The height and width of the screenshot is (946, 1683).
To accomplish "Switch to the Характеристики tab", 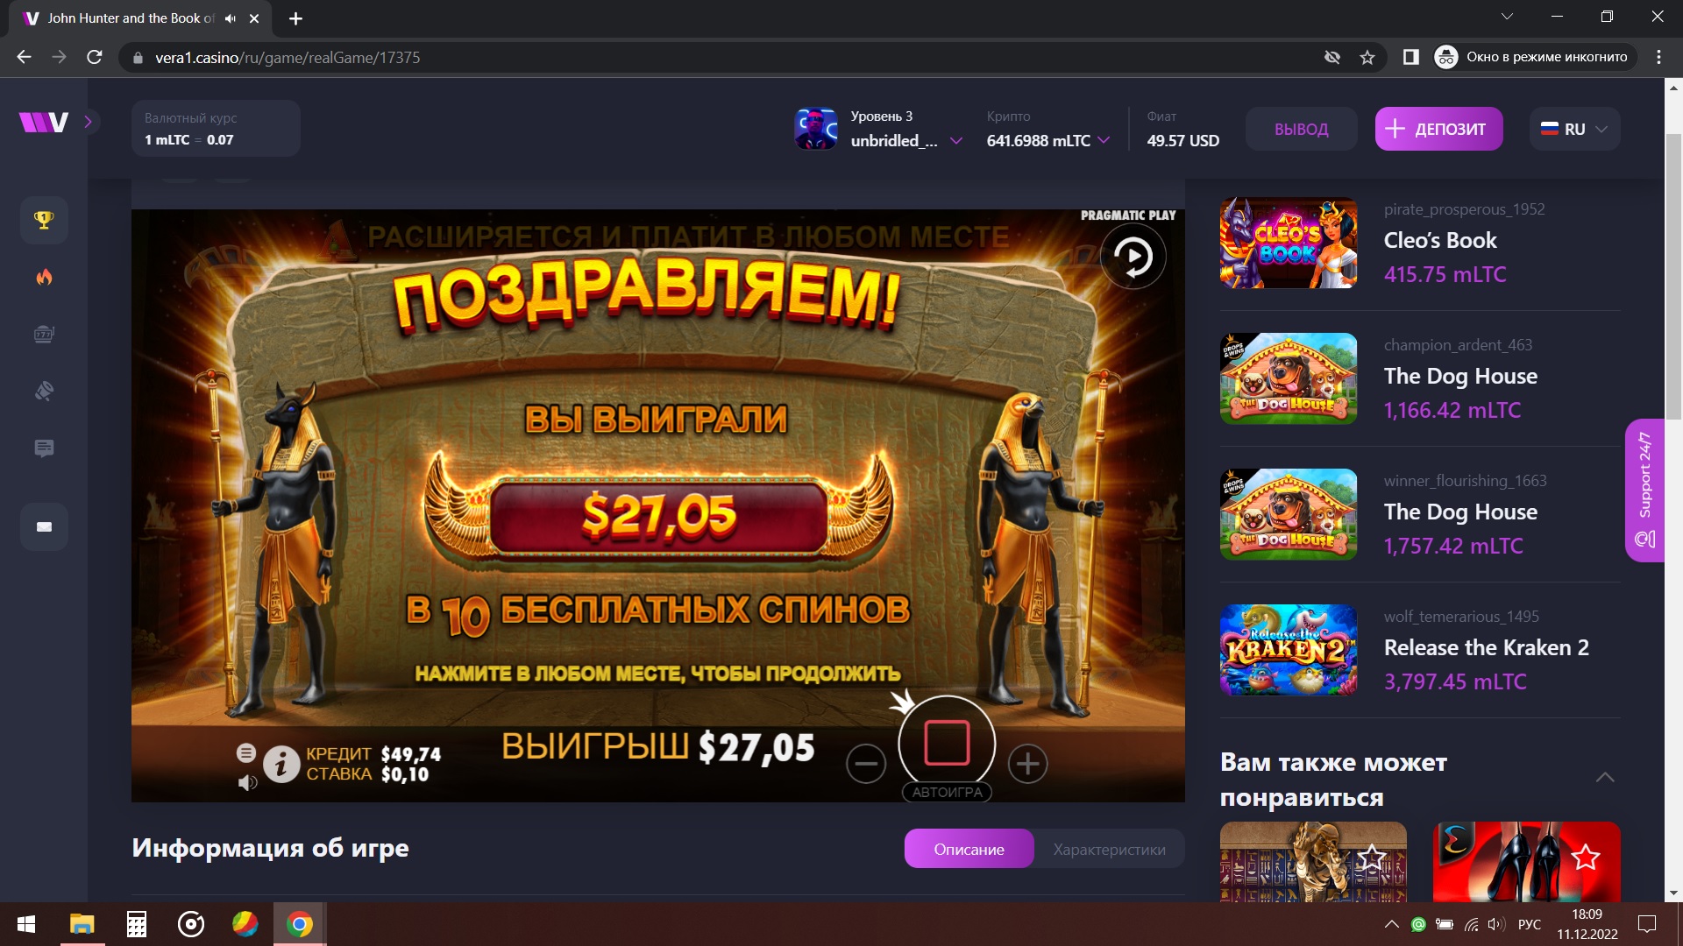I will coord(1109,850).
